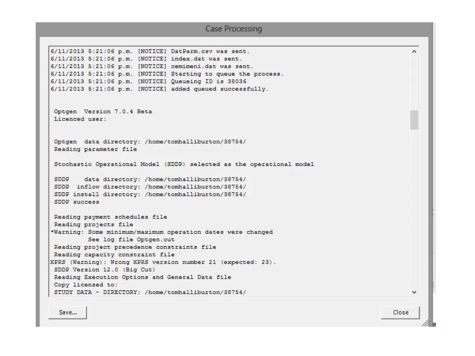The image size is (475, 356).
Task: Click the scrollbar down arrow
Action: click(x=414, y=292)
